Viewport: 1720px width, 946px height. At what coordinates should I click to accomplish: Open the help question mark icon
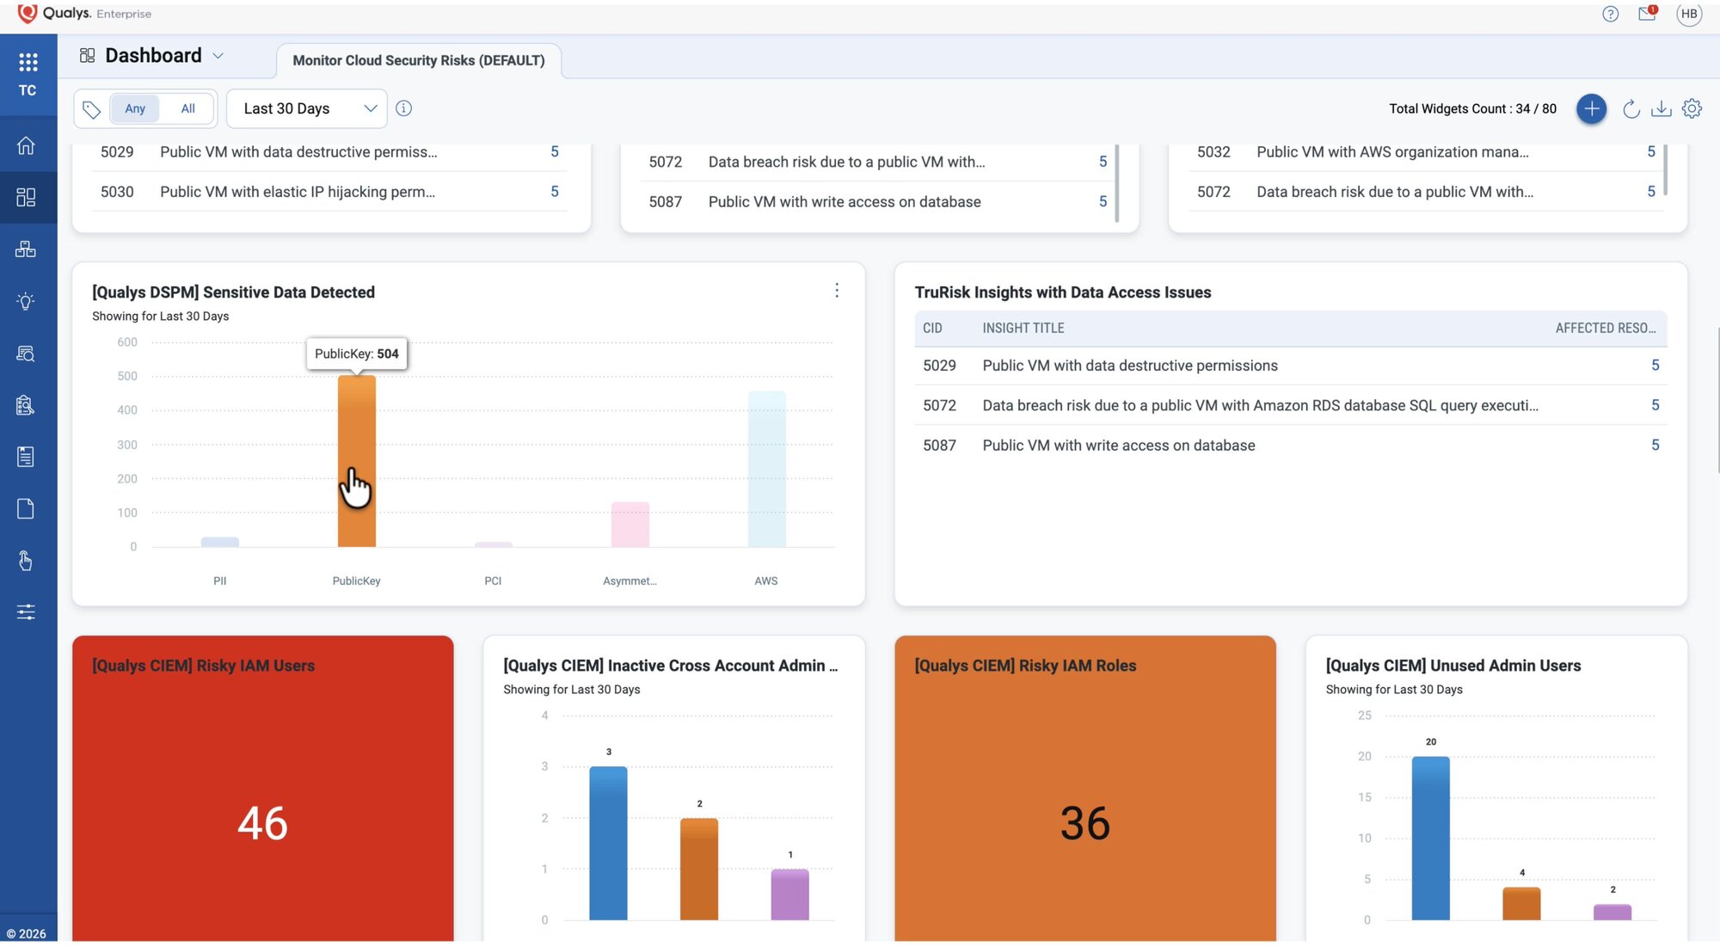click(x=1610, y=14)
